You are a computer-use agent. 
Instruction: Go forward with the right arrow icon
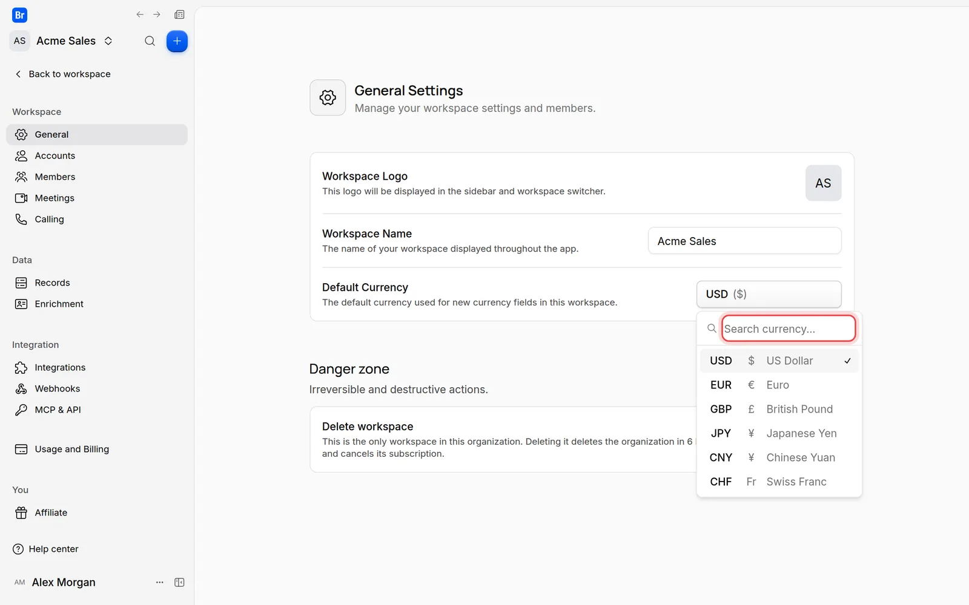(157, 15)
